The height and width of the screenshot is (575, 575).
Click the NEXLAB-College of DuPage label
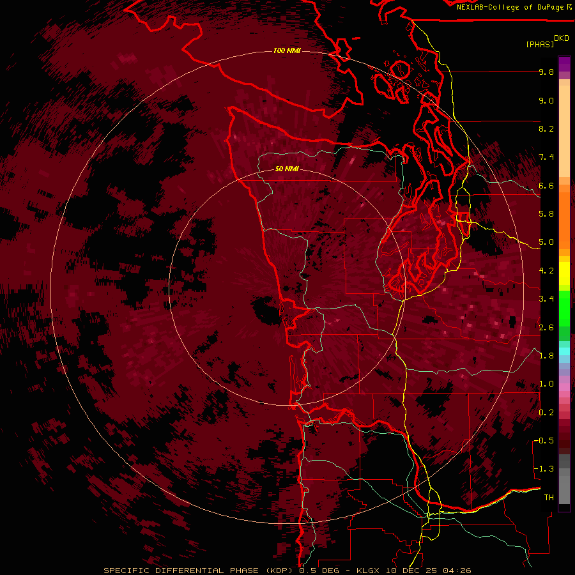tap(511, 7)
